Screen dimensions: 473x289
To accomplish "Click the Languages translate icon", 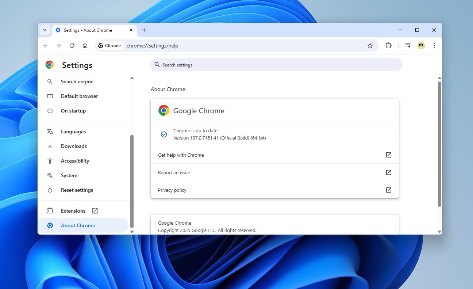I will pyautogui.click(x=50, y=132).
